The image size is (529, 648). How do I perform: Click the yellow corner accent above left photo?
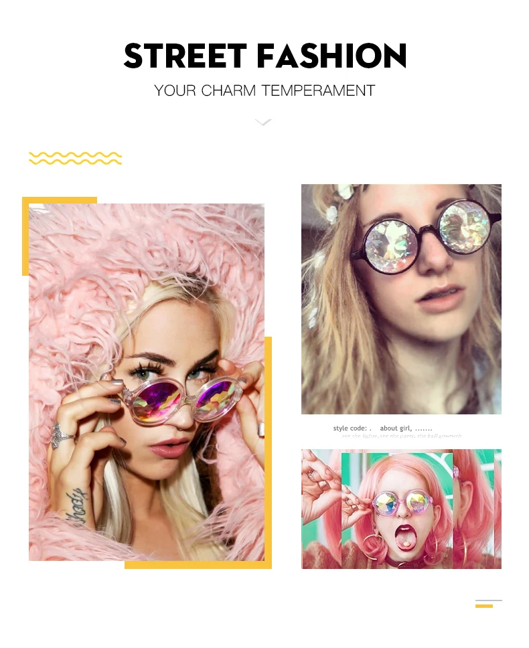[x=60, y=200]
